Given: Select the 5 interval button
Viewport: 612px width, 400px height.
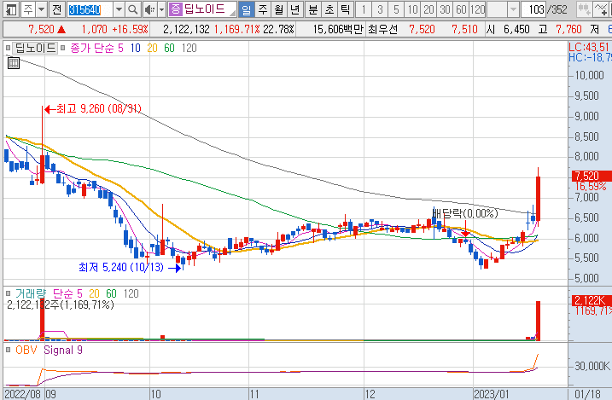Looking at the screenshot, I should [x=396, y=9].
